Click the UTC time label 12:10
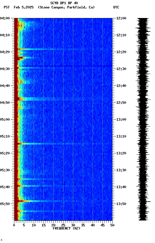 coord(121,35)
